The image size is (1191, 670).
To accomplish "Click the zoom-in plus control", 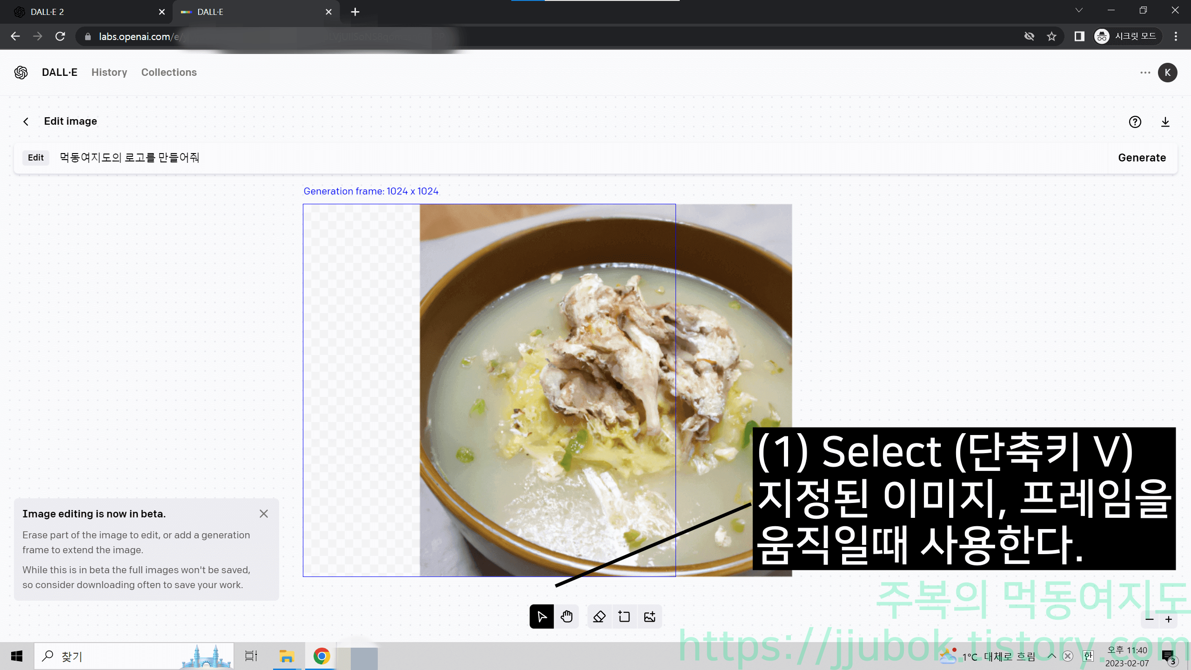I will click(1168, 619).
